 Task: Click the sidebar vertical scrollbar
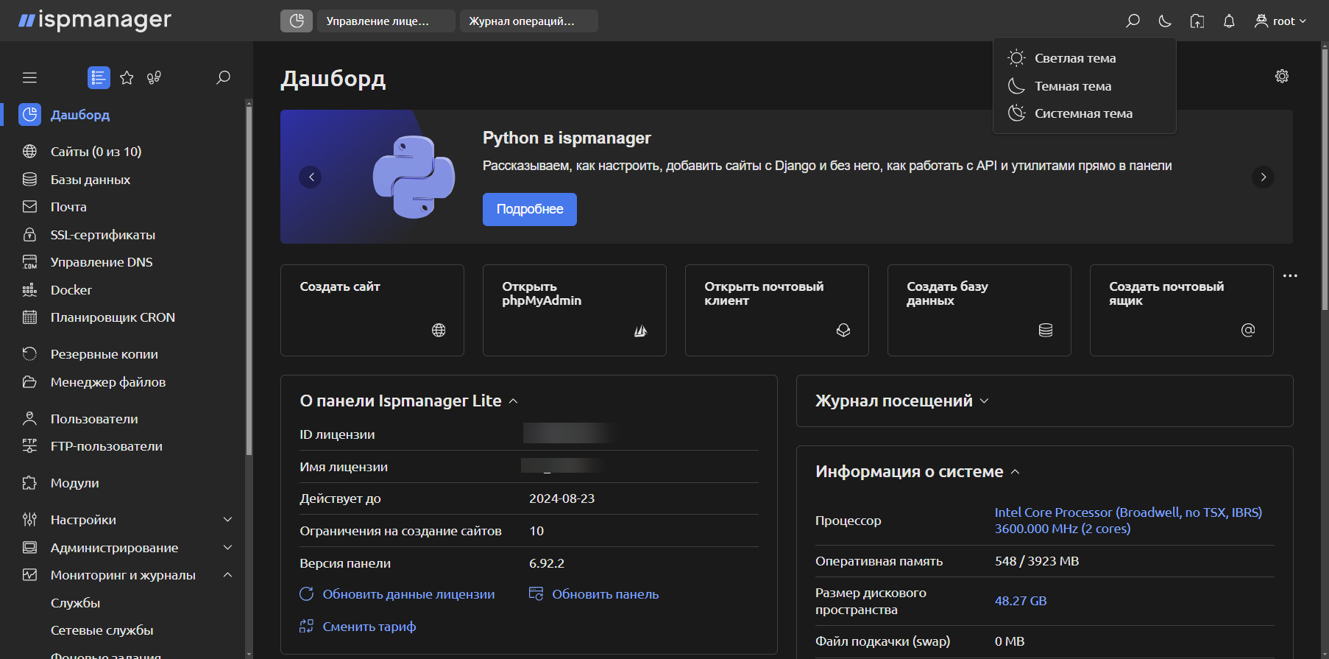[x=249, y=280]
